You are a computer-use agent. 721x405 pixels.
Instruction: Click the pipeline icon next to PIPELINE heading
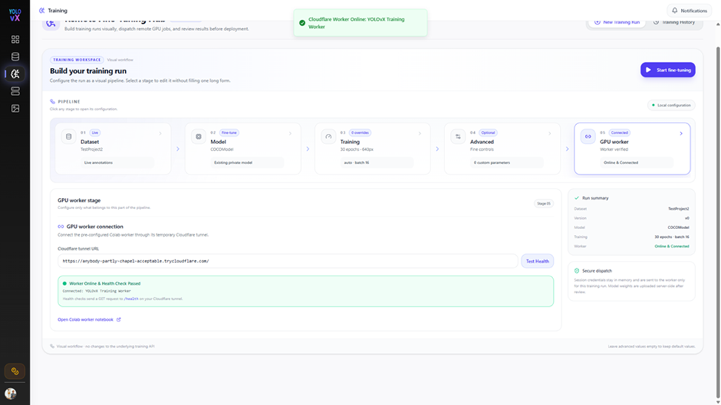point(53,101)
